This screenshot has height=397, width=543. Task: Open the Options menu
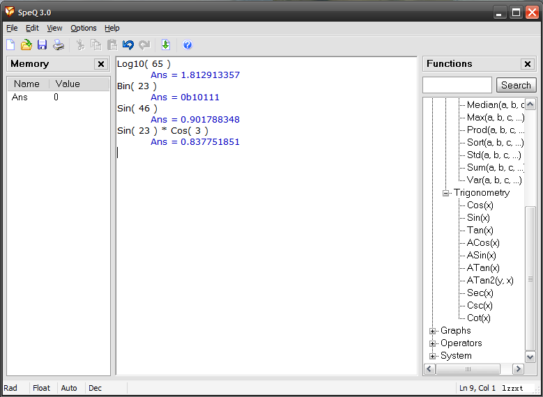pos(84,28)
